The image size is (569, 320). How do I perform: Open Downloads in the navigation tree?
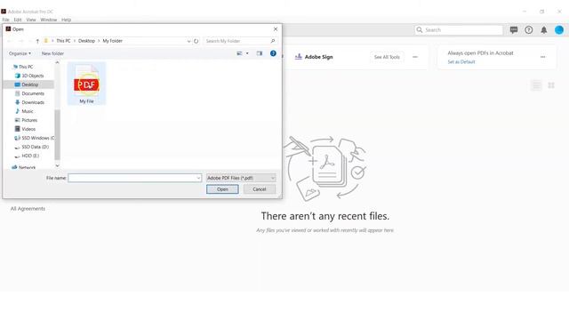[33, 102]
